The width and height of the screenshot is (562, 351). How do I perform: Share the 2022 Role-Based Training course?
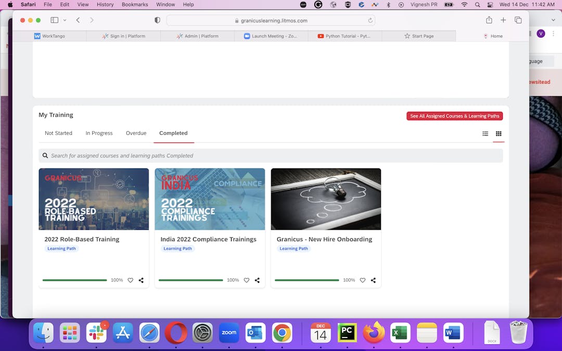141,280
